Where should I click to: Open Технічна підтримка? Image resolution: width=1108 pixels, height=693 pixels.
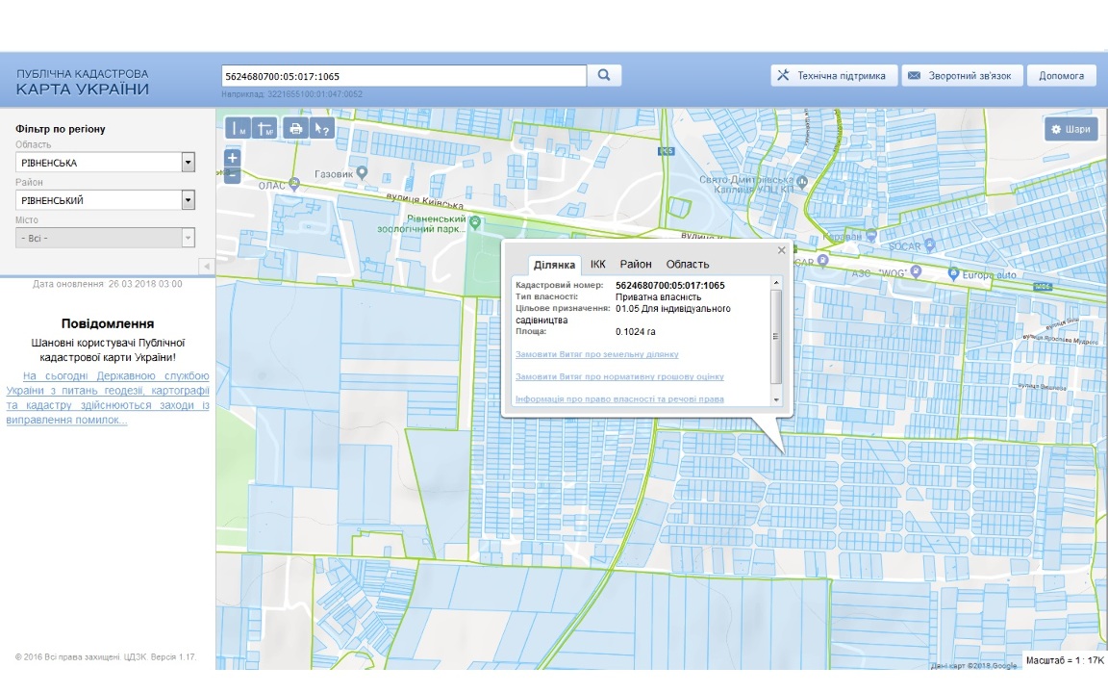[834, 76]
